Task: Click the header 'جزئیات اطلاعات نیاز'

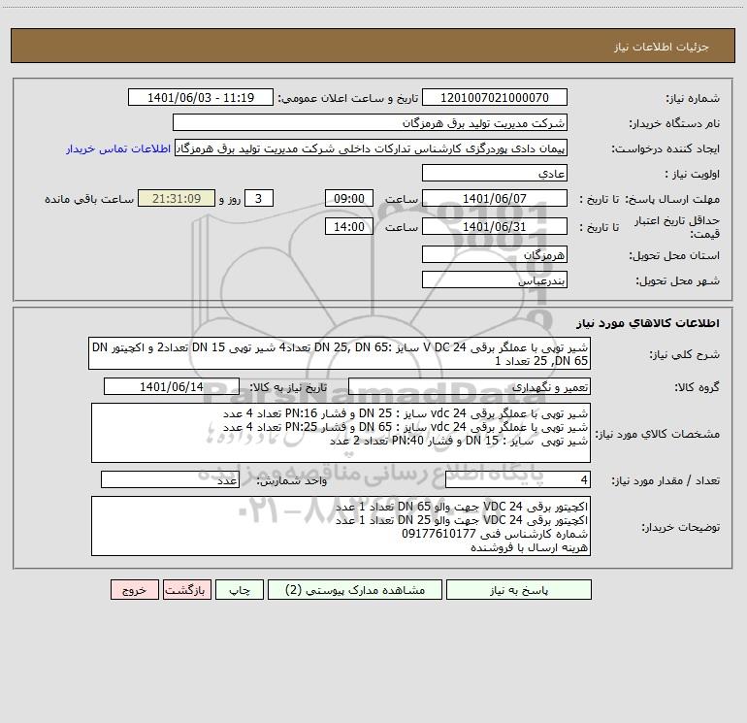Action: (x=662, y=47)
